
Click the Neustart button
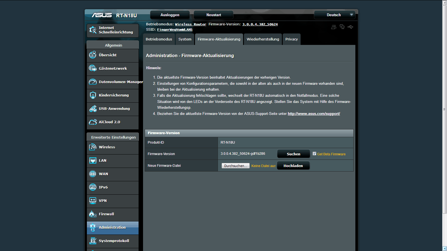tap(214, 15)
